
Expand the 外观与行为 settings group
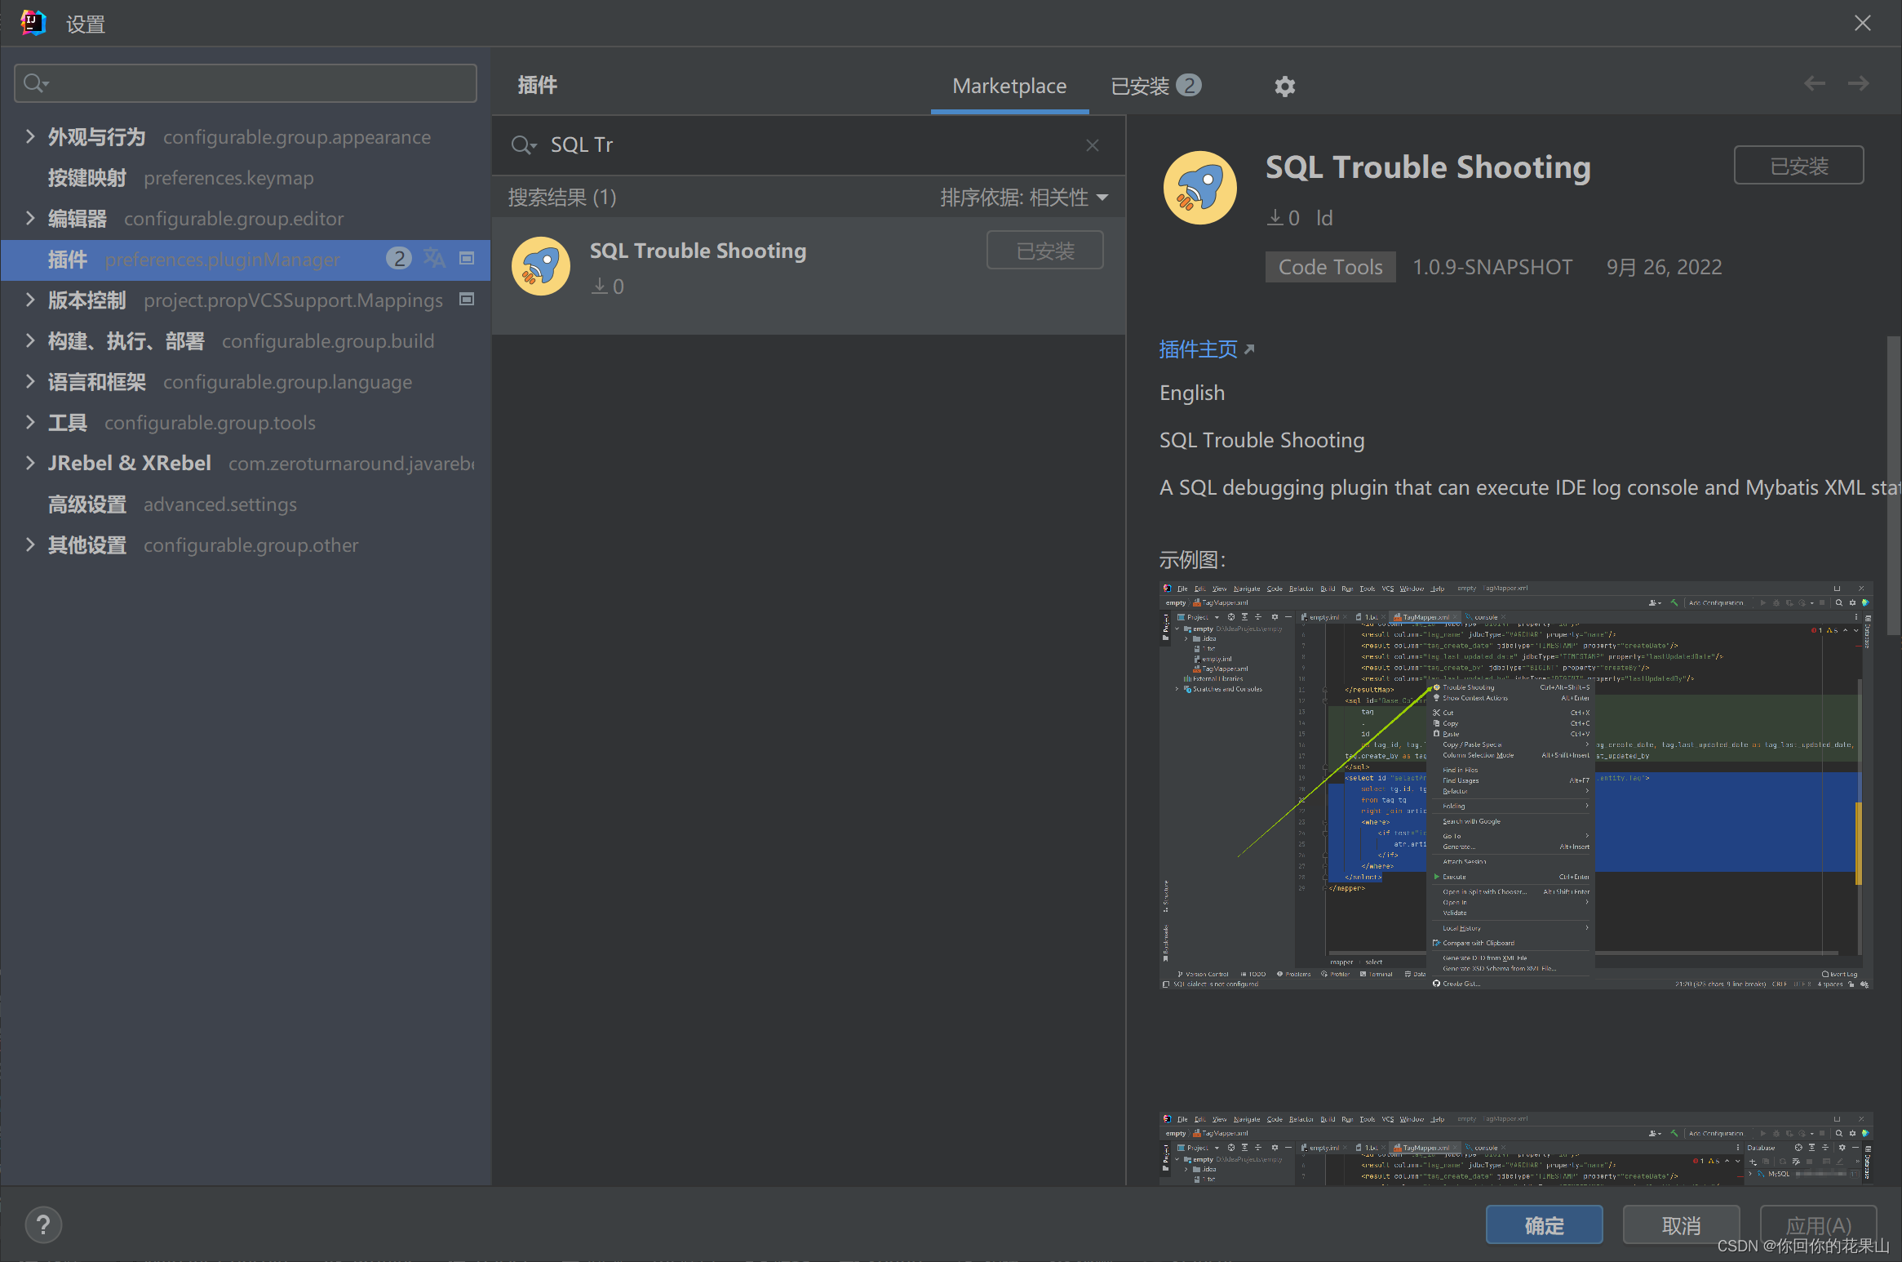pos(30,136)
